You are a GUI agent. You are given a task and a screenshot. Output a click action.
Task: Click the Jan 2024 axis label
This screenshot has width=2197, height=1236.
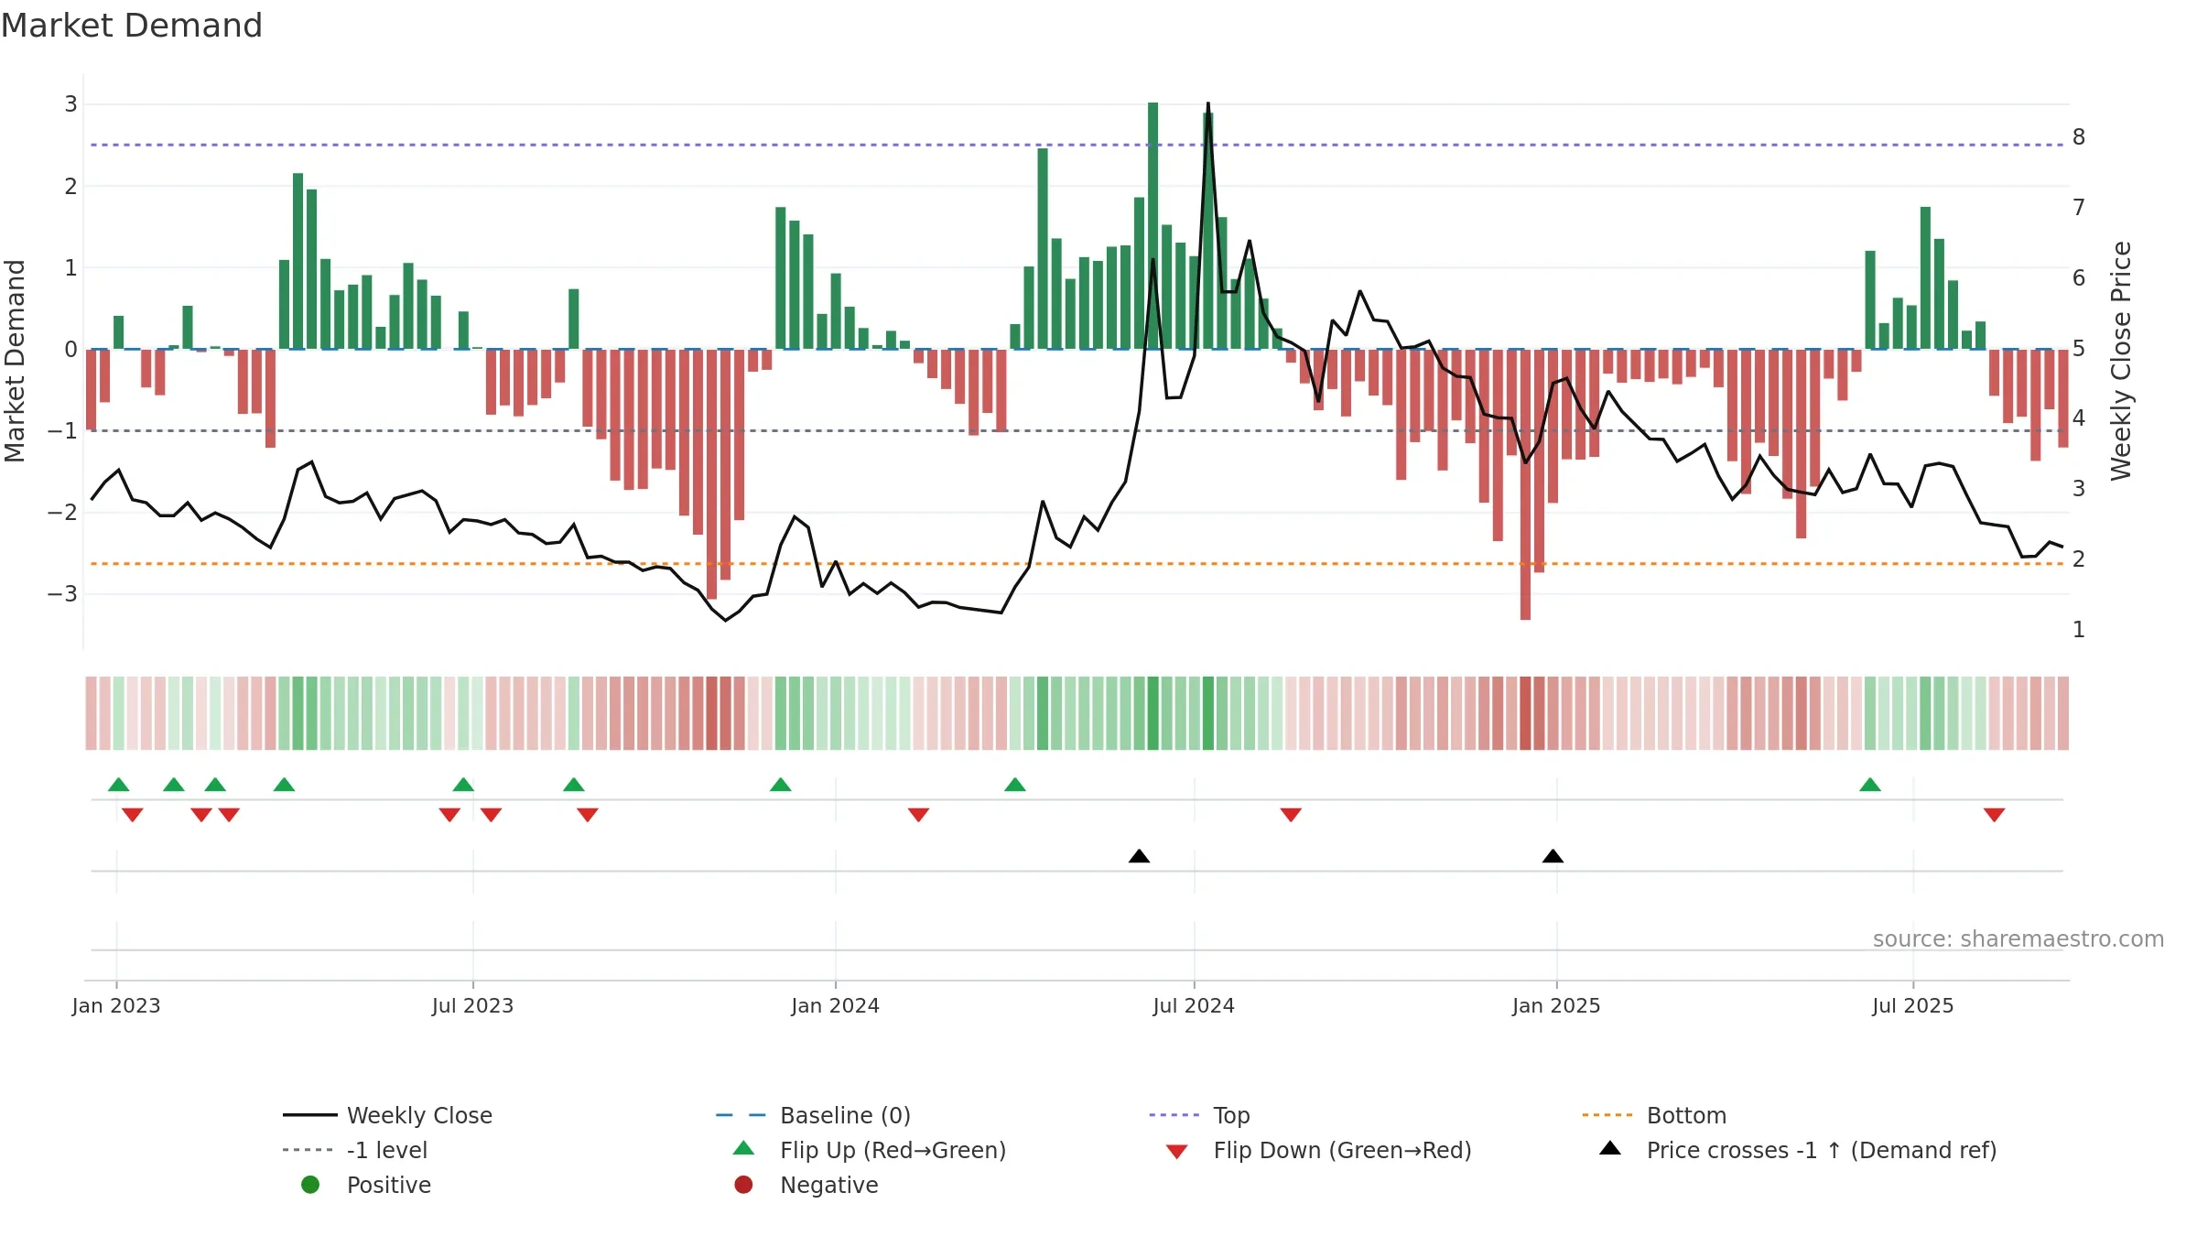click(836, 1006)
